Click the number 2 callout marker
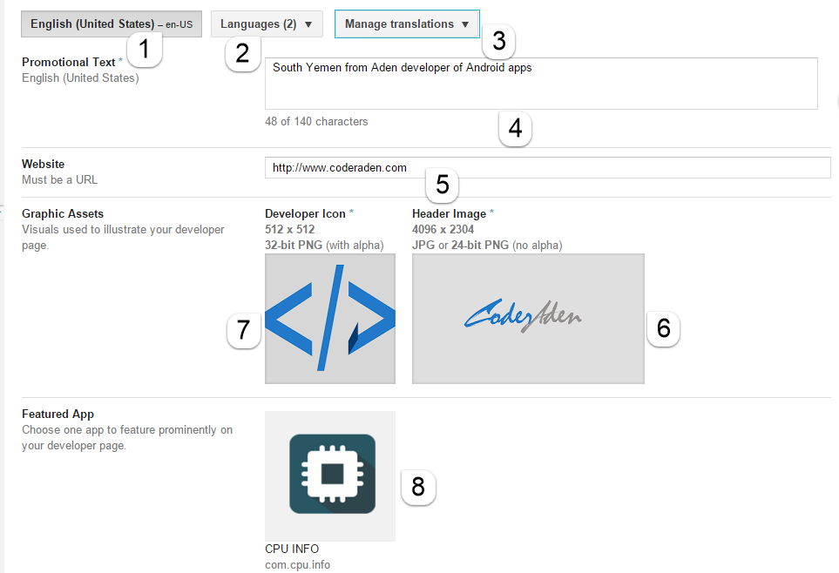This screenshot has width=839, height=573. point(242,53)
